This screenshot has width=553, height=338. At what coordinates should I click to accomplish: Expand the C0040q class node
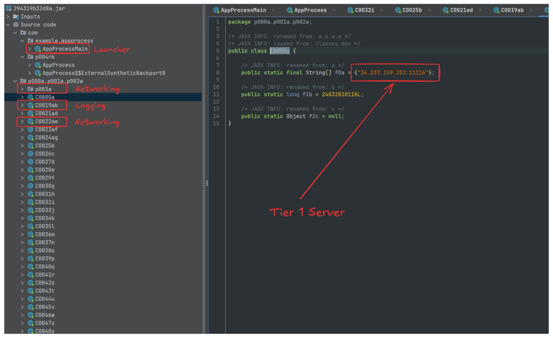pyautogui.click(x=23, y=267)
